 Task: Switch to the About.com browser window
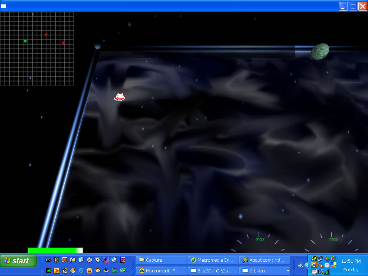pyautogui.click(x=264, y=260)
